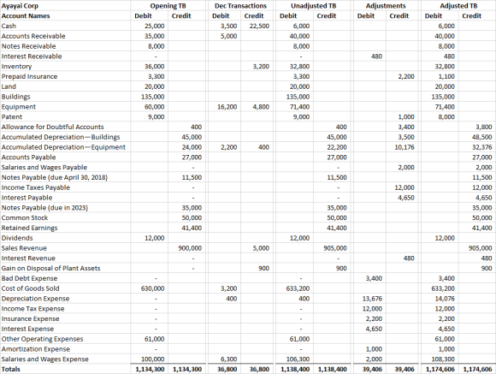Click the Opening TB column header

click(168, 6)
